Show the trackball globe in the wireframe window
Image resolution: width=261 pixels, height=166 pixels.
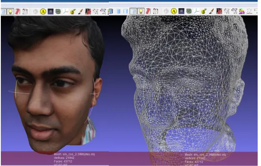tap(166, 11)
